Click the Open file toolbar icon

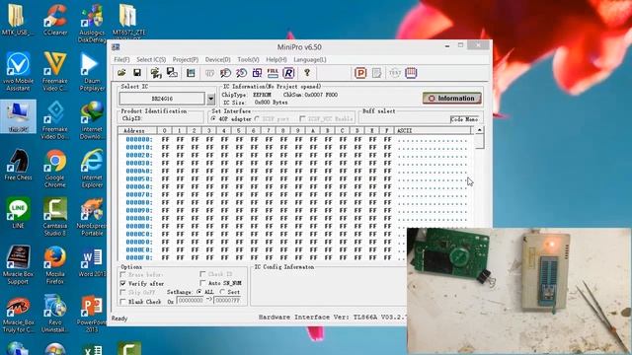(x=121, y=73)
